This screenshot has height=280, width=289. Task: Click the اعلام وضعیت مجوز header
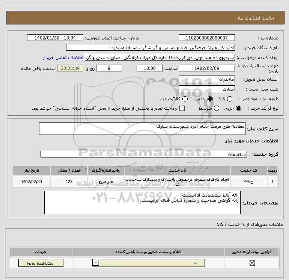tap(148, 252)
